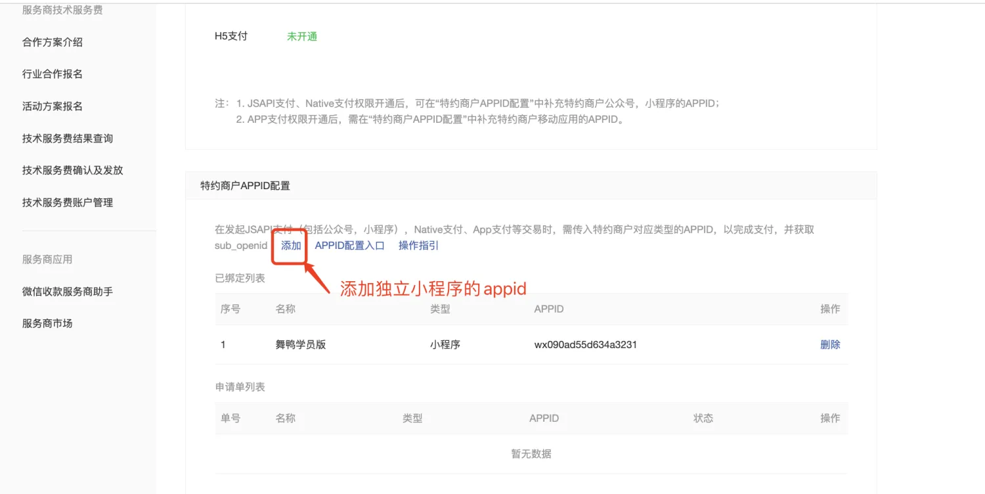The width and height of the screenshot is (985, 494).
Task: Open 合作方案介绍 in the sidebar
Action: point(53,42)
